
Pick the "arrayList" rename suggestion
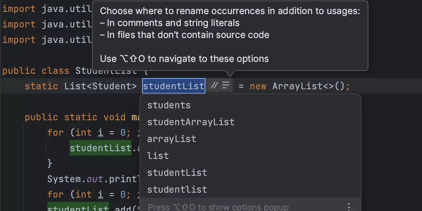(x=172, y=139)
